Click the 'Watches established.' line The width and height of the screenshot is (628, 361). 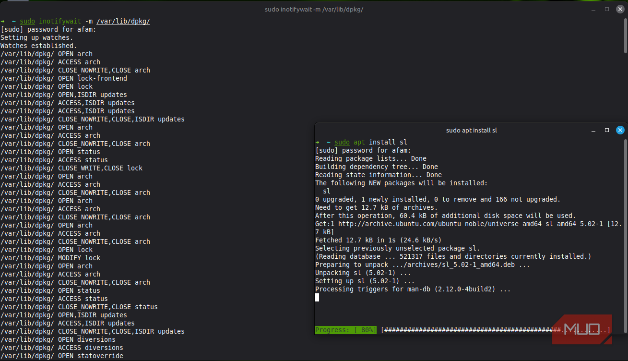coord(38,46)
